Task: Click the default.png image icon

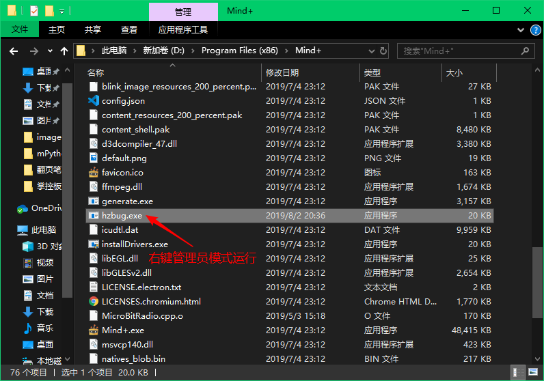Action: coord(94,158)
